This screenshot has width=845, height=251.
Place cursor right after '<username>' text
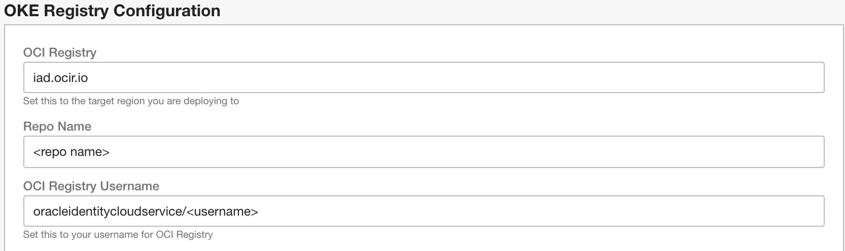pos(259,212)
